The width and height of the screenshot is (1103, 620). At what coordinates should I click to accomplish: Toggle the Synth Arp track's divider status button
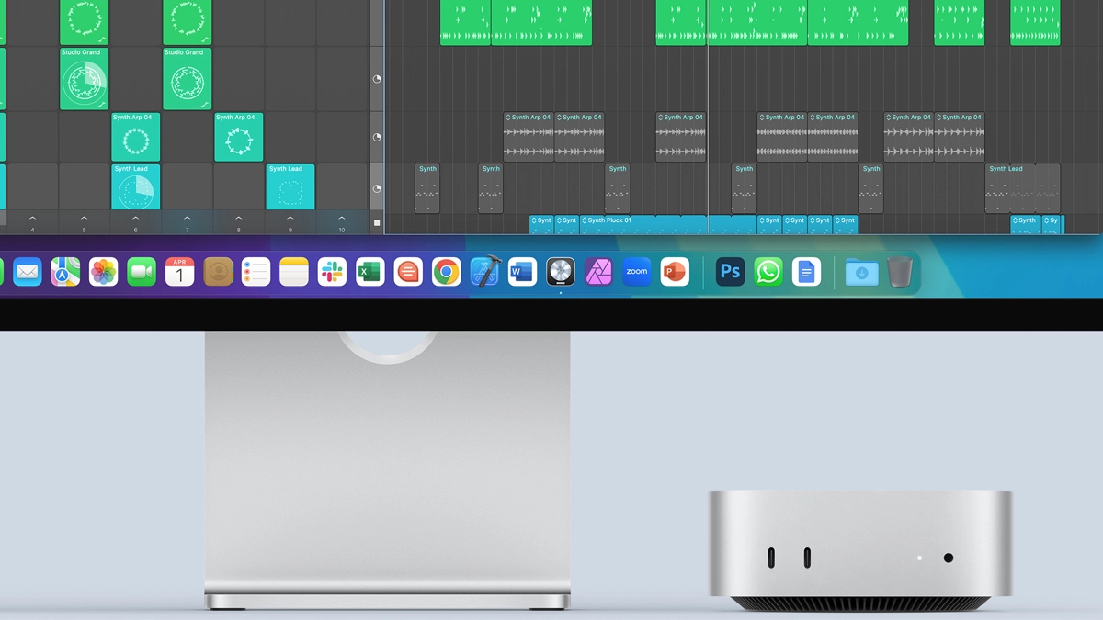[377, 137]
